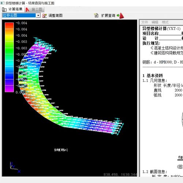
Task: Click the 异型楼梯计算(YXT-1) heading
Action: 161,29
